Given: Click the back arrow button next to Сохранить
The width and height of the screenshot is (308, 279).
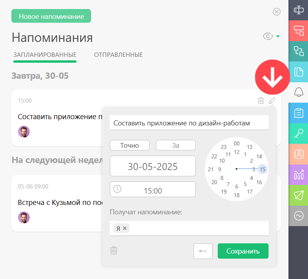Looking at the screenshot, I should (203, 251).
